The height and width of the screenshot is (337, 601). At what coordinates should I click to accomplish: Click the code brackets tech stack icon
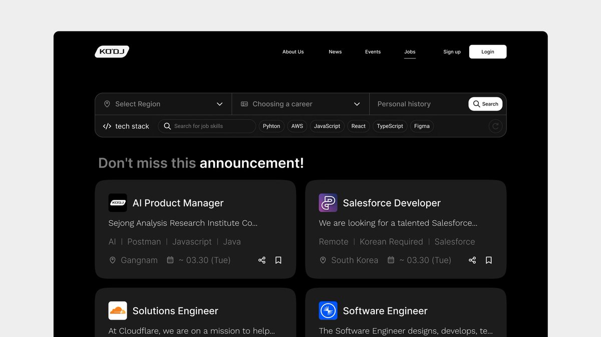[107, 126]
